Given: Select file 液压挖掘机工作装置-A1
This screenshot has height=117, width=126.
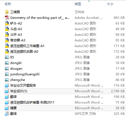Looking at the screenshot, I should (27, 46).
